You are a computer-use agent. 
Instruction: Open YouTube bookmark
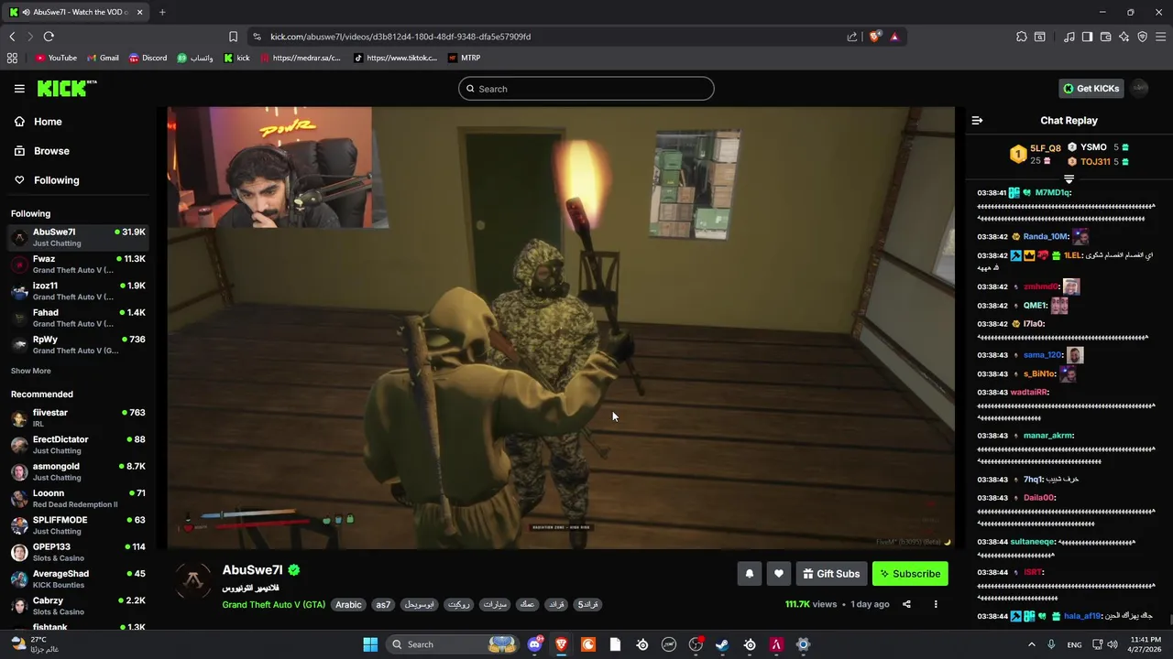pyautogui.click(x=56, y=58)
